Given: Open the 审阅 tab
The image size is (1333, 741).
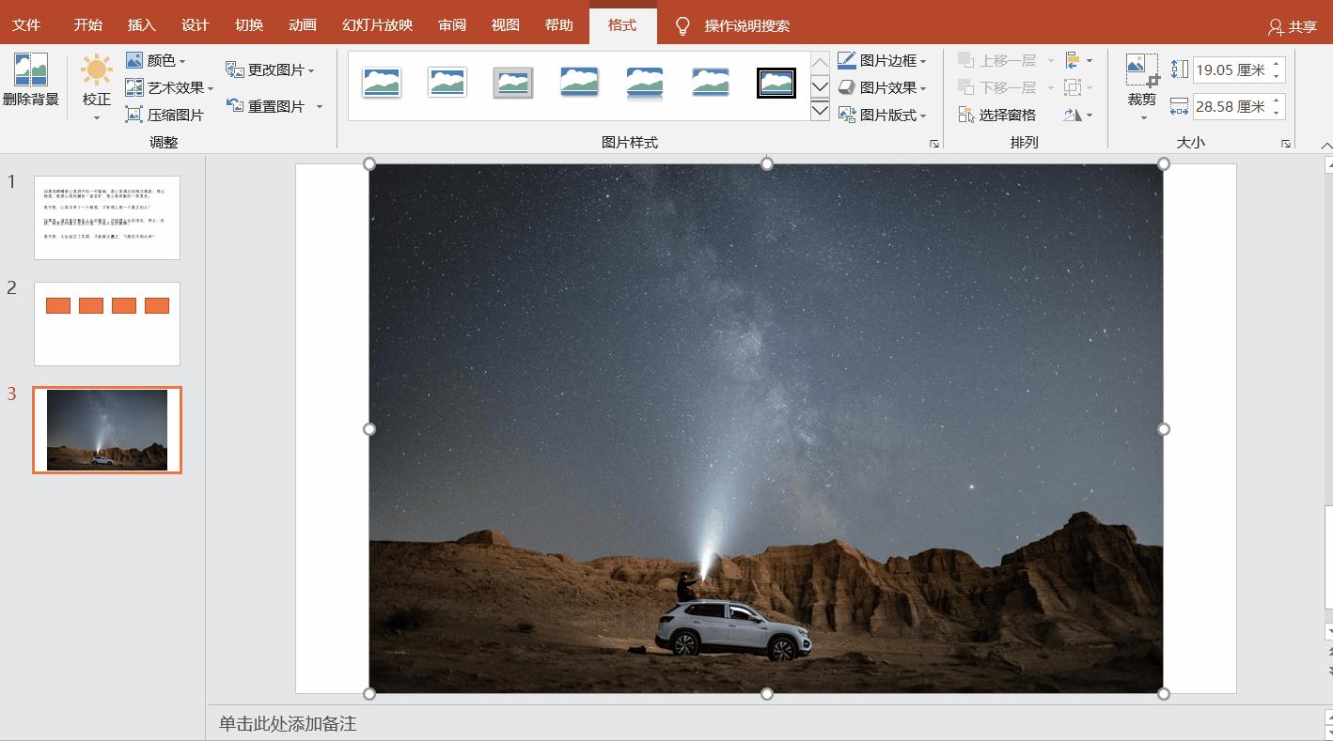Looking at the screenshot, I should [452, 25].
